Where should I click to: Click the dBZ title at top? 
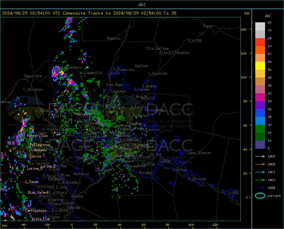[x=142, y=5]
